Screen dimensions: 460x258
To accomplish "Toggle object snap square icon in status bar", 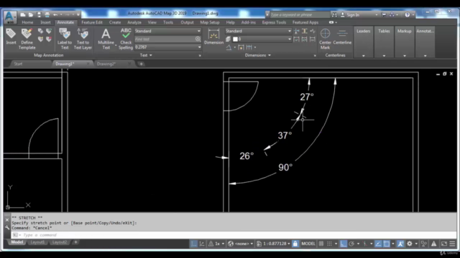I will click(387, 244).
